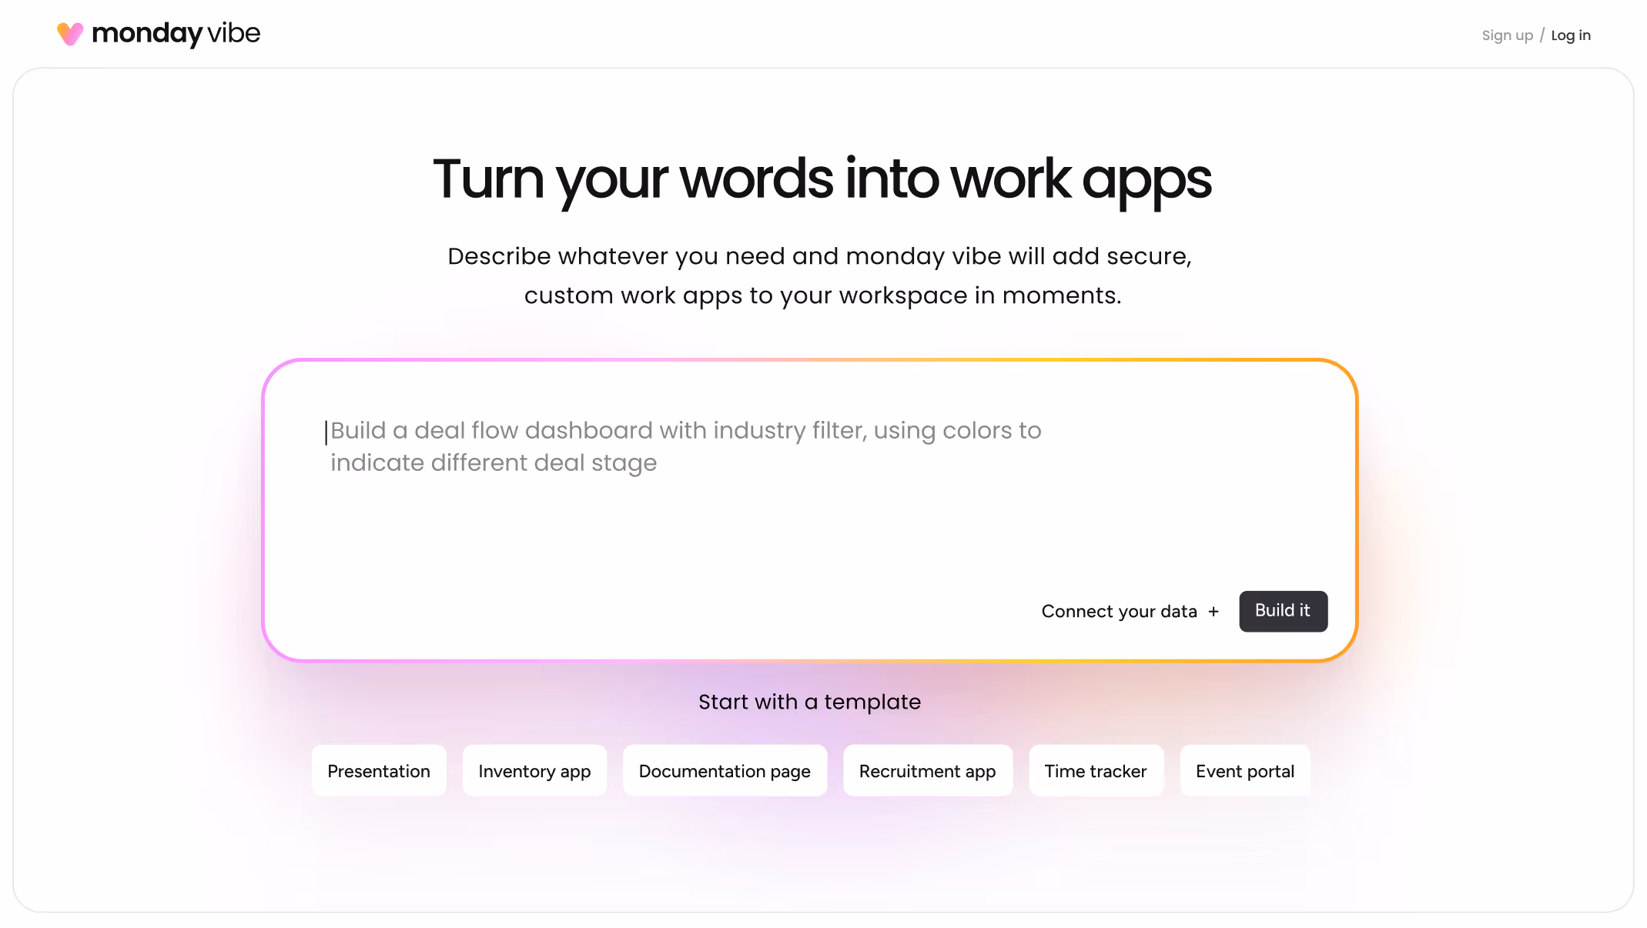Click the monday vibe heart logo icon
Image resolution: width=1647 pixels, height=928 pixels.
pyautogui.click(x=70, y=34)
